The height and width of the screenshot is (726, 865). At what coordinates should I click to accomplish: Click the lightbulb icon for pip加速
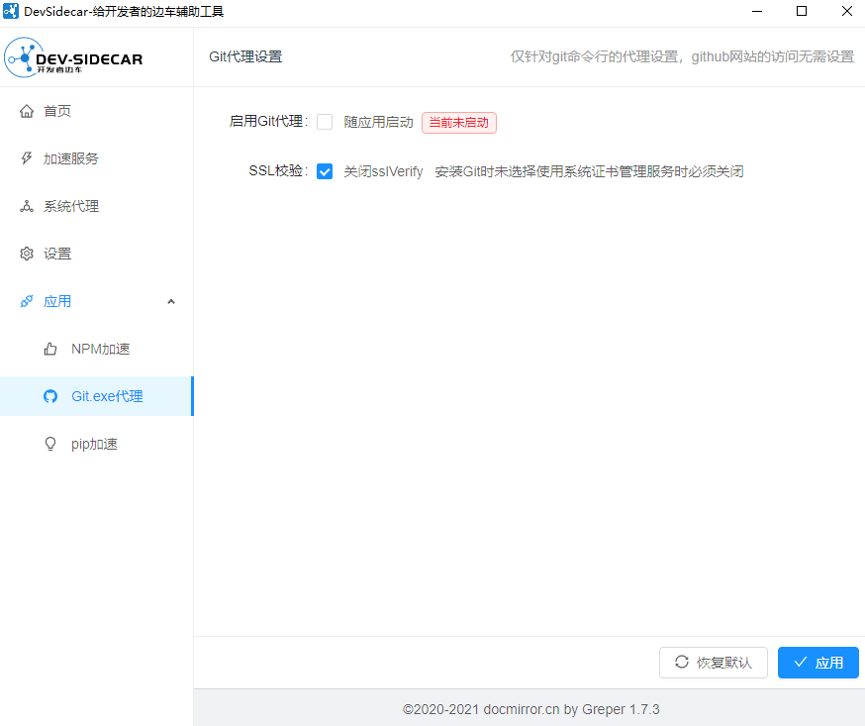click(x=50, y=444)
